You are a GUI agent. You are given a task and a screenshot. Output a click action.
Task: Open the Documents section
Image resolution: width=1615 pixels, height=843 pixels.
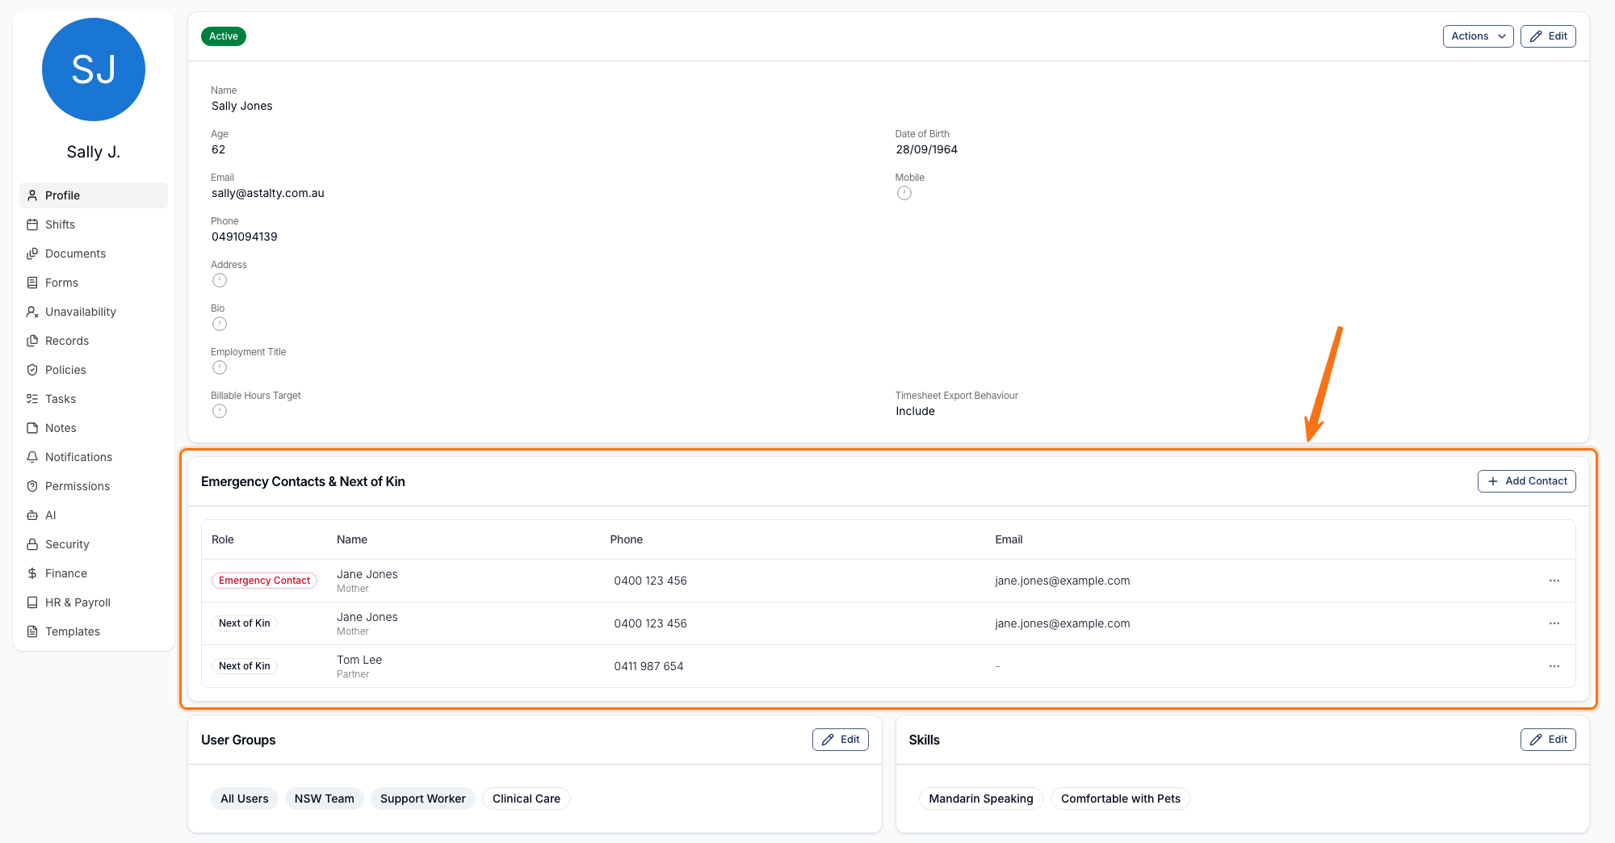94,254
